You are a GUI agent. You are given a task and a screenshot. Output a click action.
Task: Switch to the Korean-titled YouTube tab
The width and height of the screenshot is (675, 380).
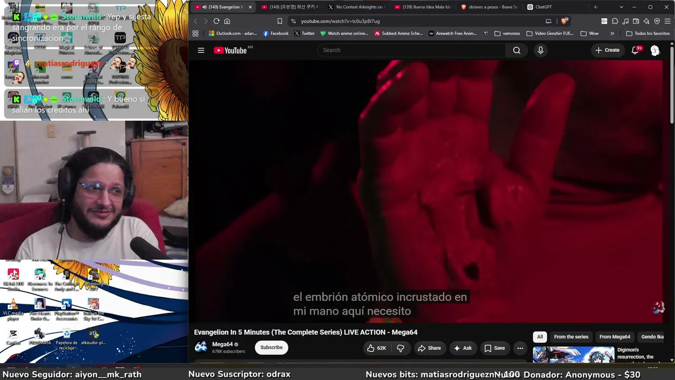[x=290, y=7]
